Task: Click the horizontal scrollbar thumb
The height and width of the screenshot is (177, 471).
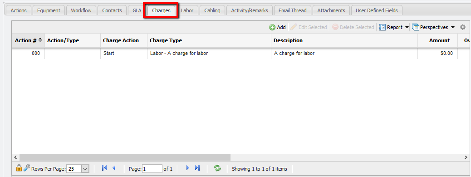Action: pyautogui.click(x=125, y=157)
